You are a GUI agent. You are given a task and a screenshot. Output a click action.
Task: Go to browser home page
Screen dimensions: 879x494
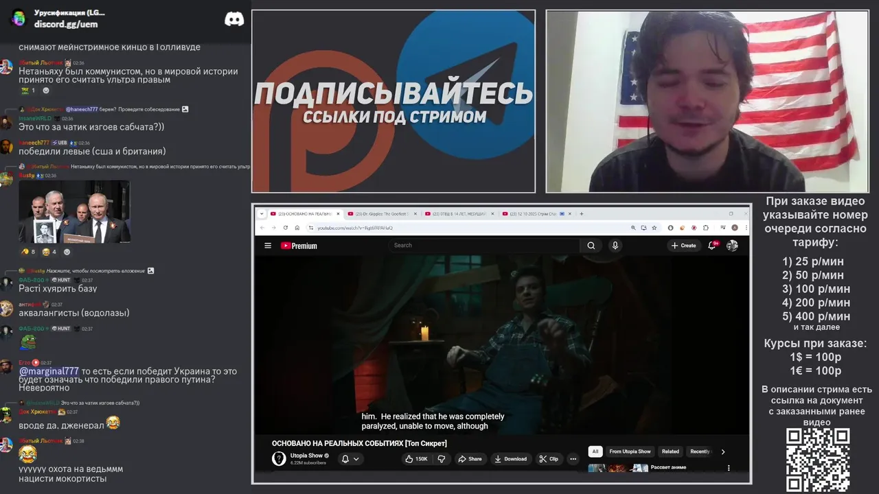[297, 228]
